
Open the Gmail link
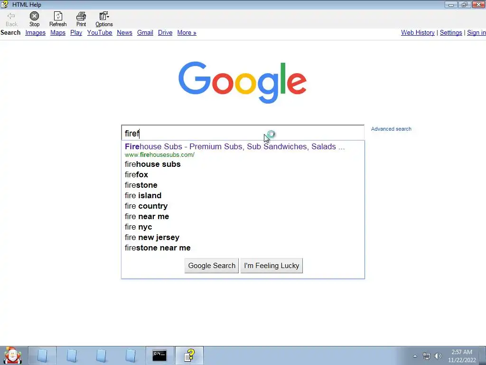(x=145, y=33)
